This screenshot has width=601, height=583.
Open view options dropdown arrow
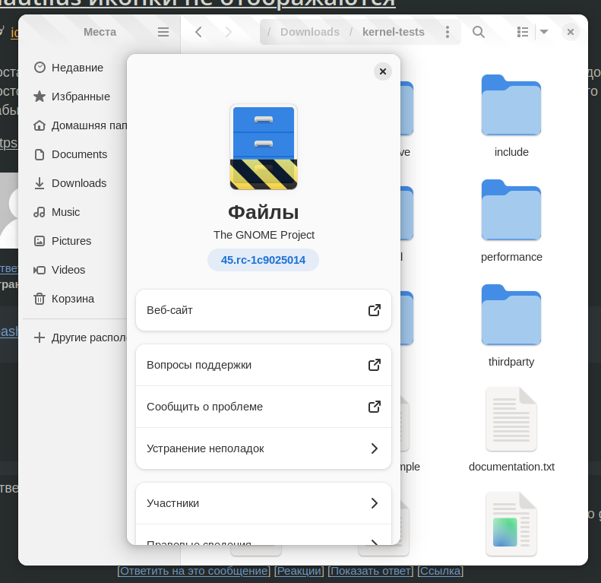(544, 32)
